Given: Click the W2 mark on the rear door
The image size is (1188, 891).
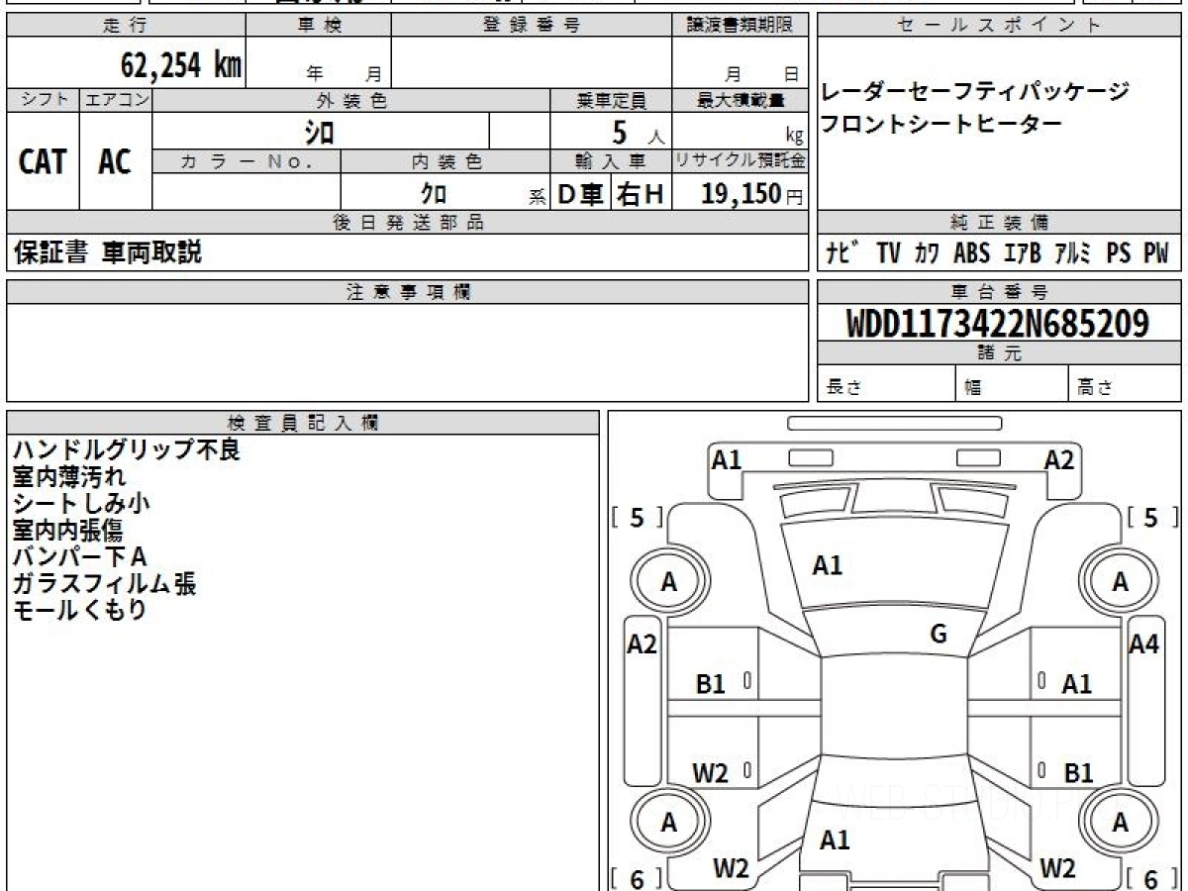Looking at the screenshot, I should (x=710, y=774).
